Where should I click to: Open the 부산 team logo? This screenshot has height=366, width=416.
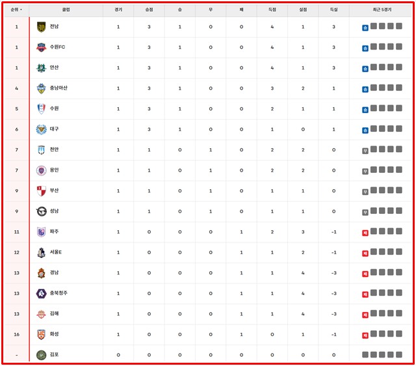[42, 191]
